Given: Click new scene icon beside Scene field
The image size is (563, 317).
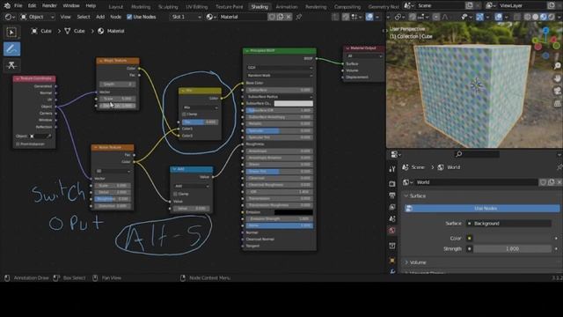Looking at the screenshot, I should click(x=469, y=6).
